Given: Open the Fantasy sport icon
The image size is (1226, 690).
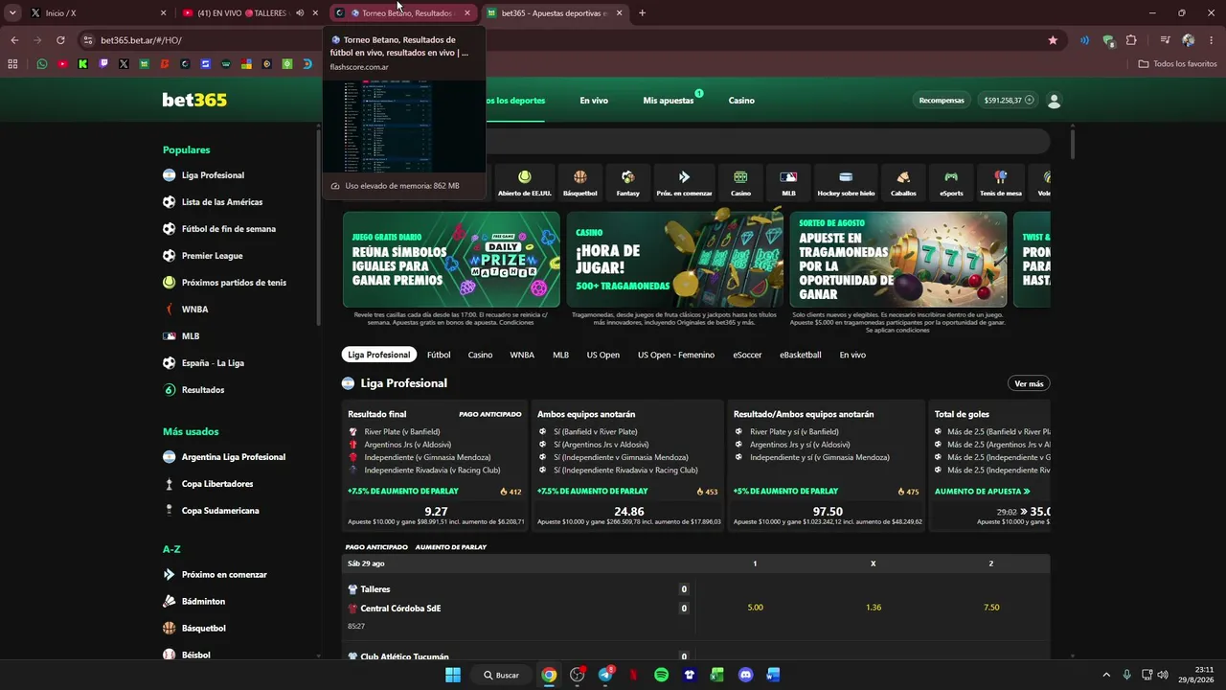Looking at the screenshot, I should [627, 182].
